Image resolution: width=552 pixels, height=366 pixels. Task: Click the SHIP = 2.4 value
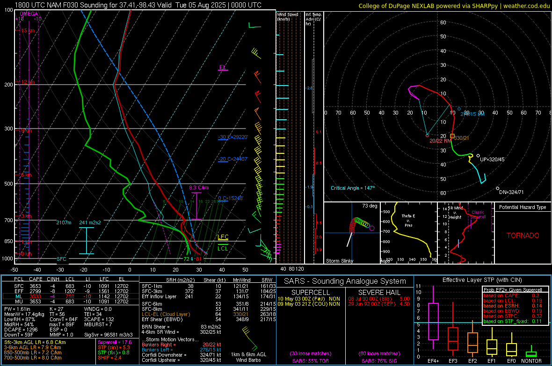109,358
